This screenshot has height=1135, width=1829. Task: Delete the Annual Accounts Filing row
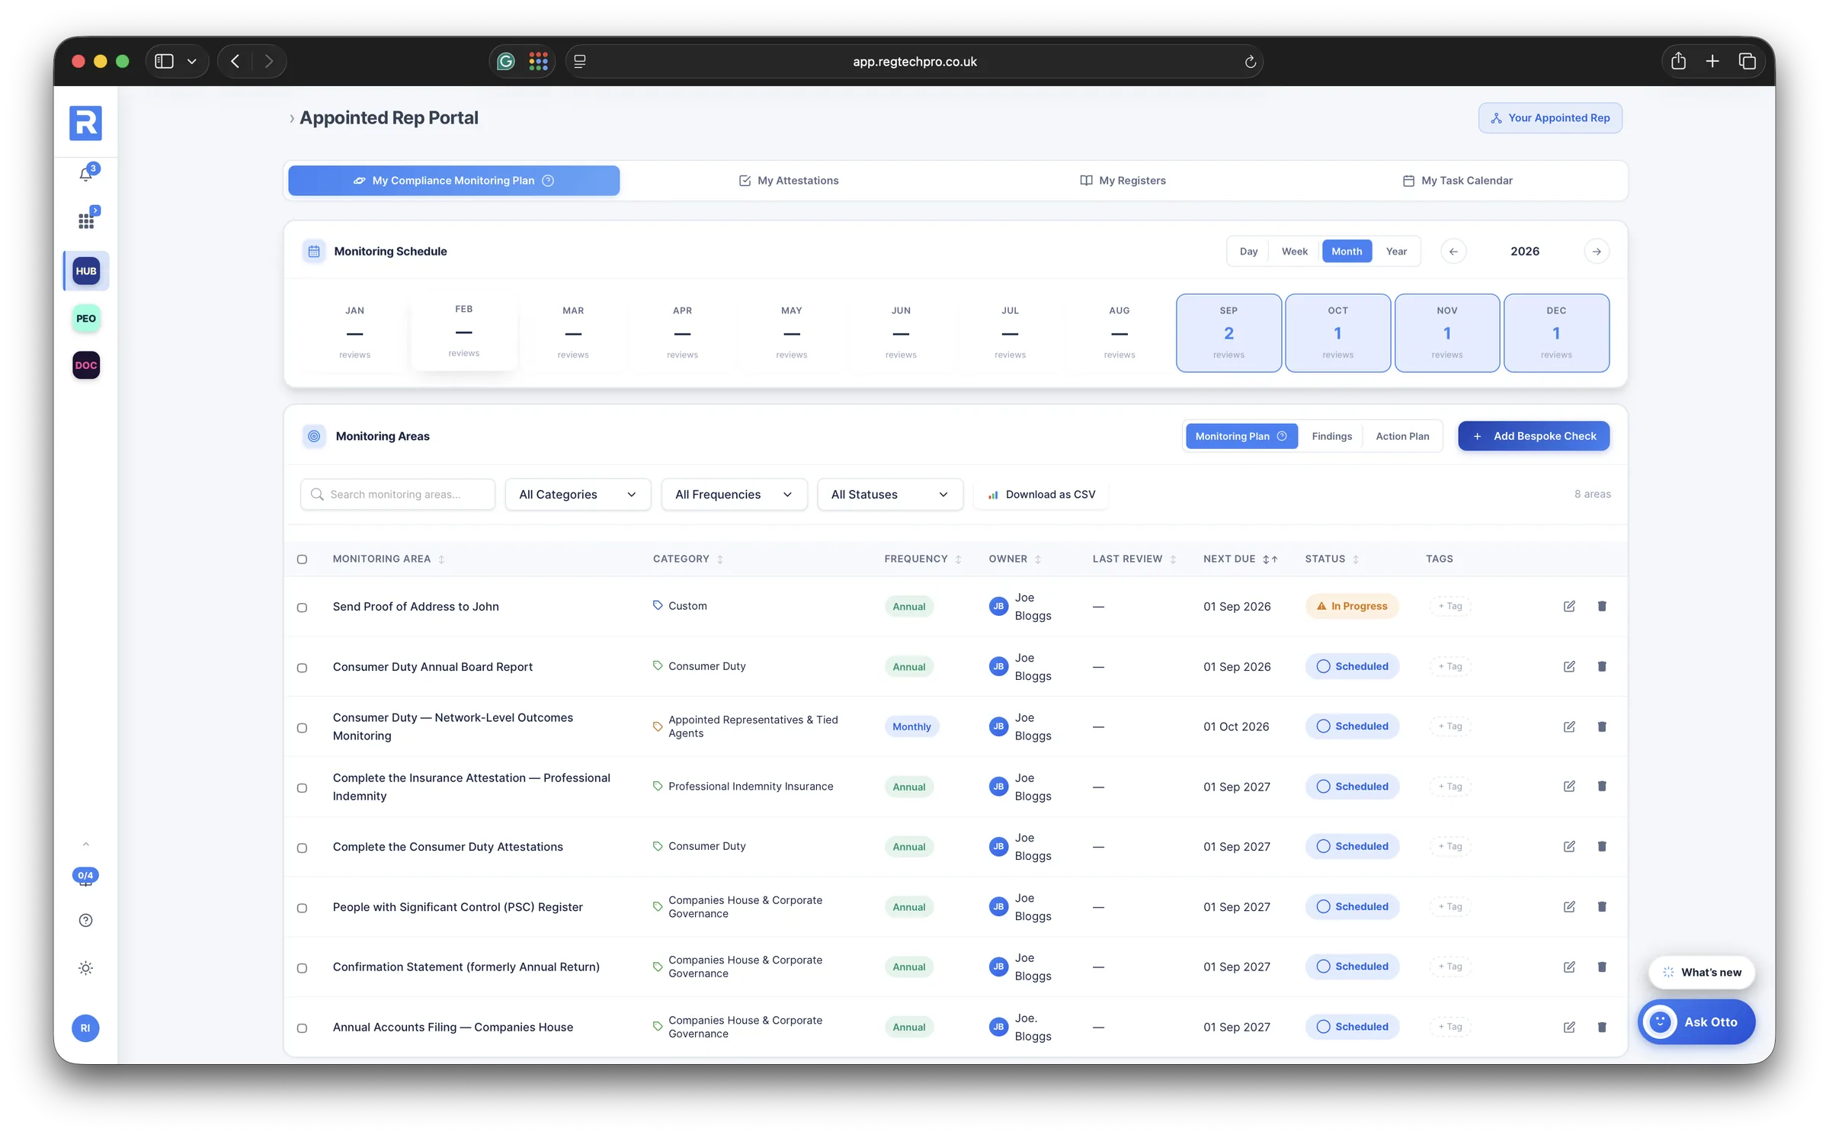click(x=1602, y=1027)
